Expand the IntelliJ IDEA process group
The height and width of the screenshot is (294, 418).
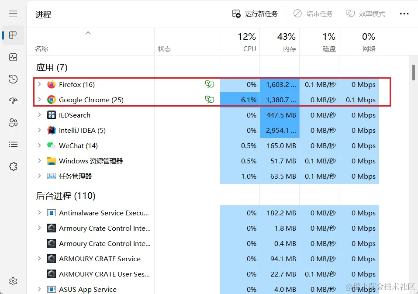click(x=39, y=130)
